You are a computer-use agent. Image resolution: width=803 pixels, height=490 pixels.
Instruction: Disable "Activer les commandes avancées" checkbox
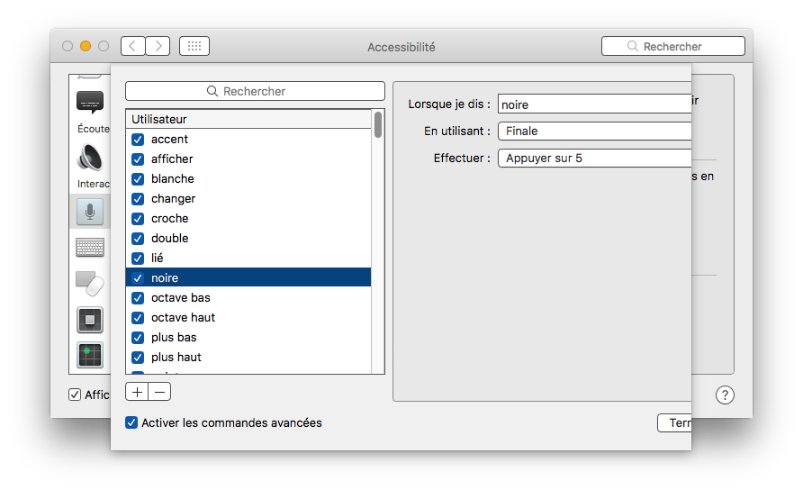pos(132,422)
